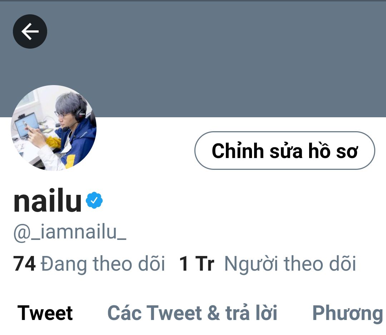The width and height of the screenshot is (386, 335).
Task: Open the 74 Đang theo dõi list
Action: pos(89,264)
